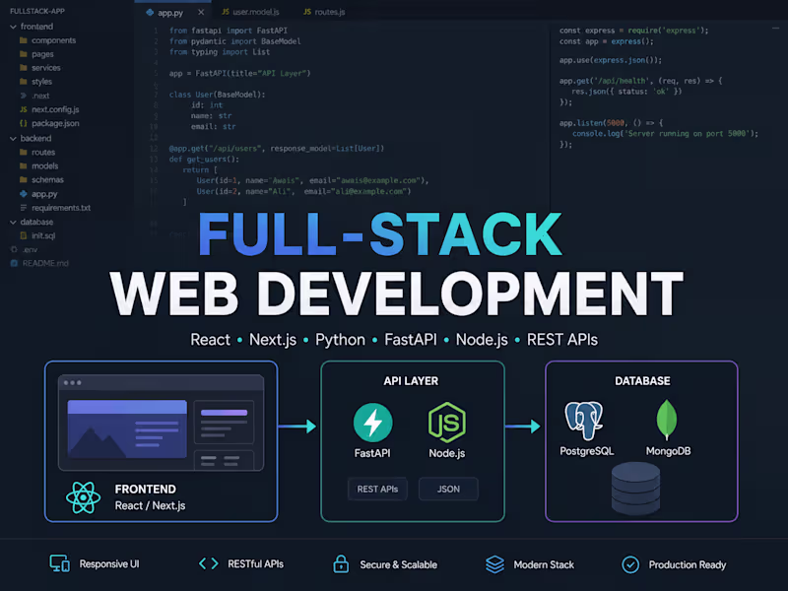This screenshot has width=788, height=591.
Task: Click the console.log server running line
Action: (x=666, y=134)
